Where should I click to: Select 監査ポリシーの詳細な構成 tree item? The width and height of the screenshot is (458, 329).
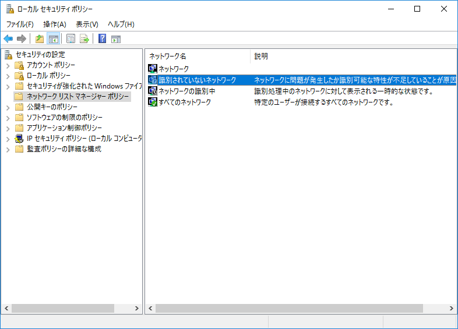[x=64, y=149]
